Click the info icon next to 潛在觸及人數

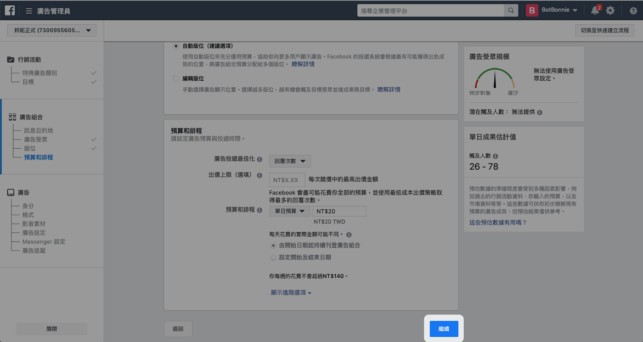click(540, 112)
